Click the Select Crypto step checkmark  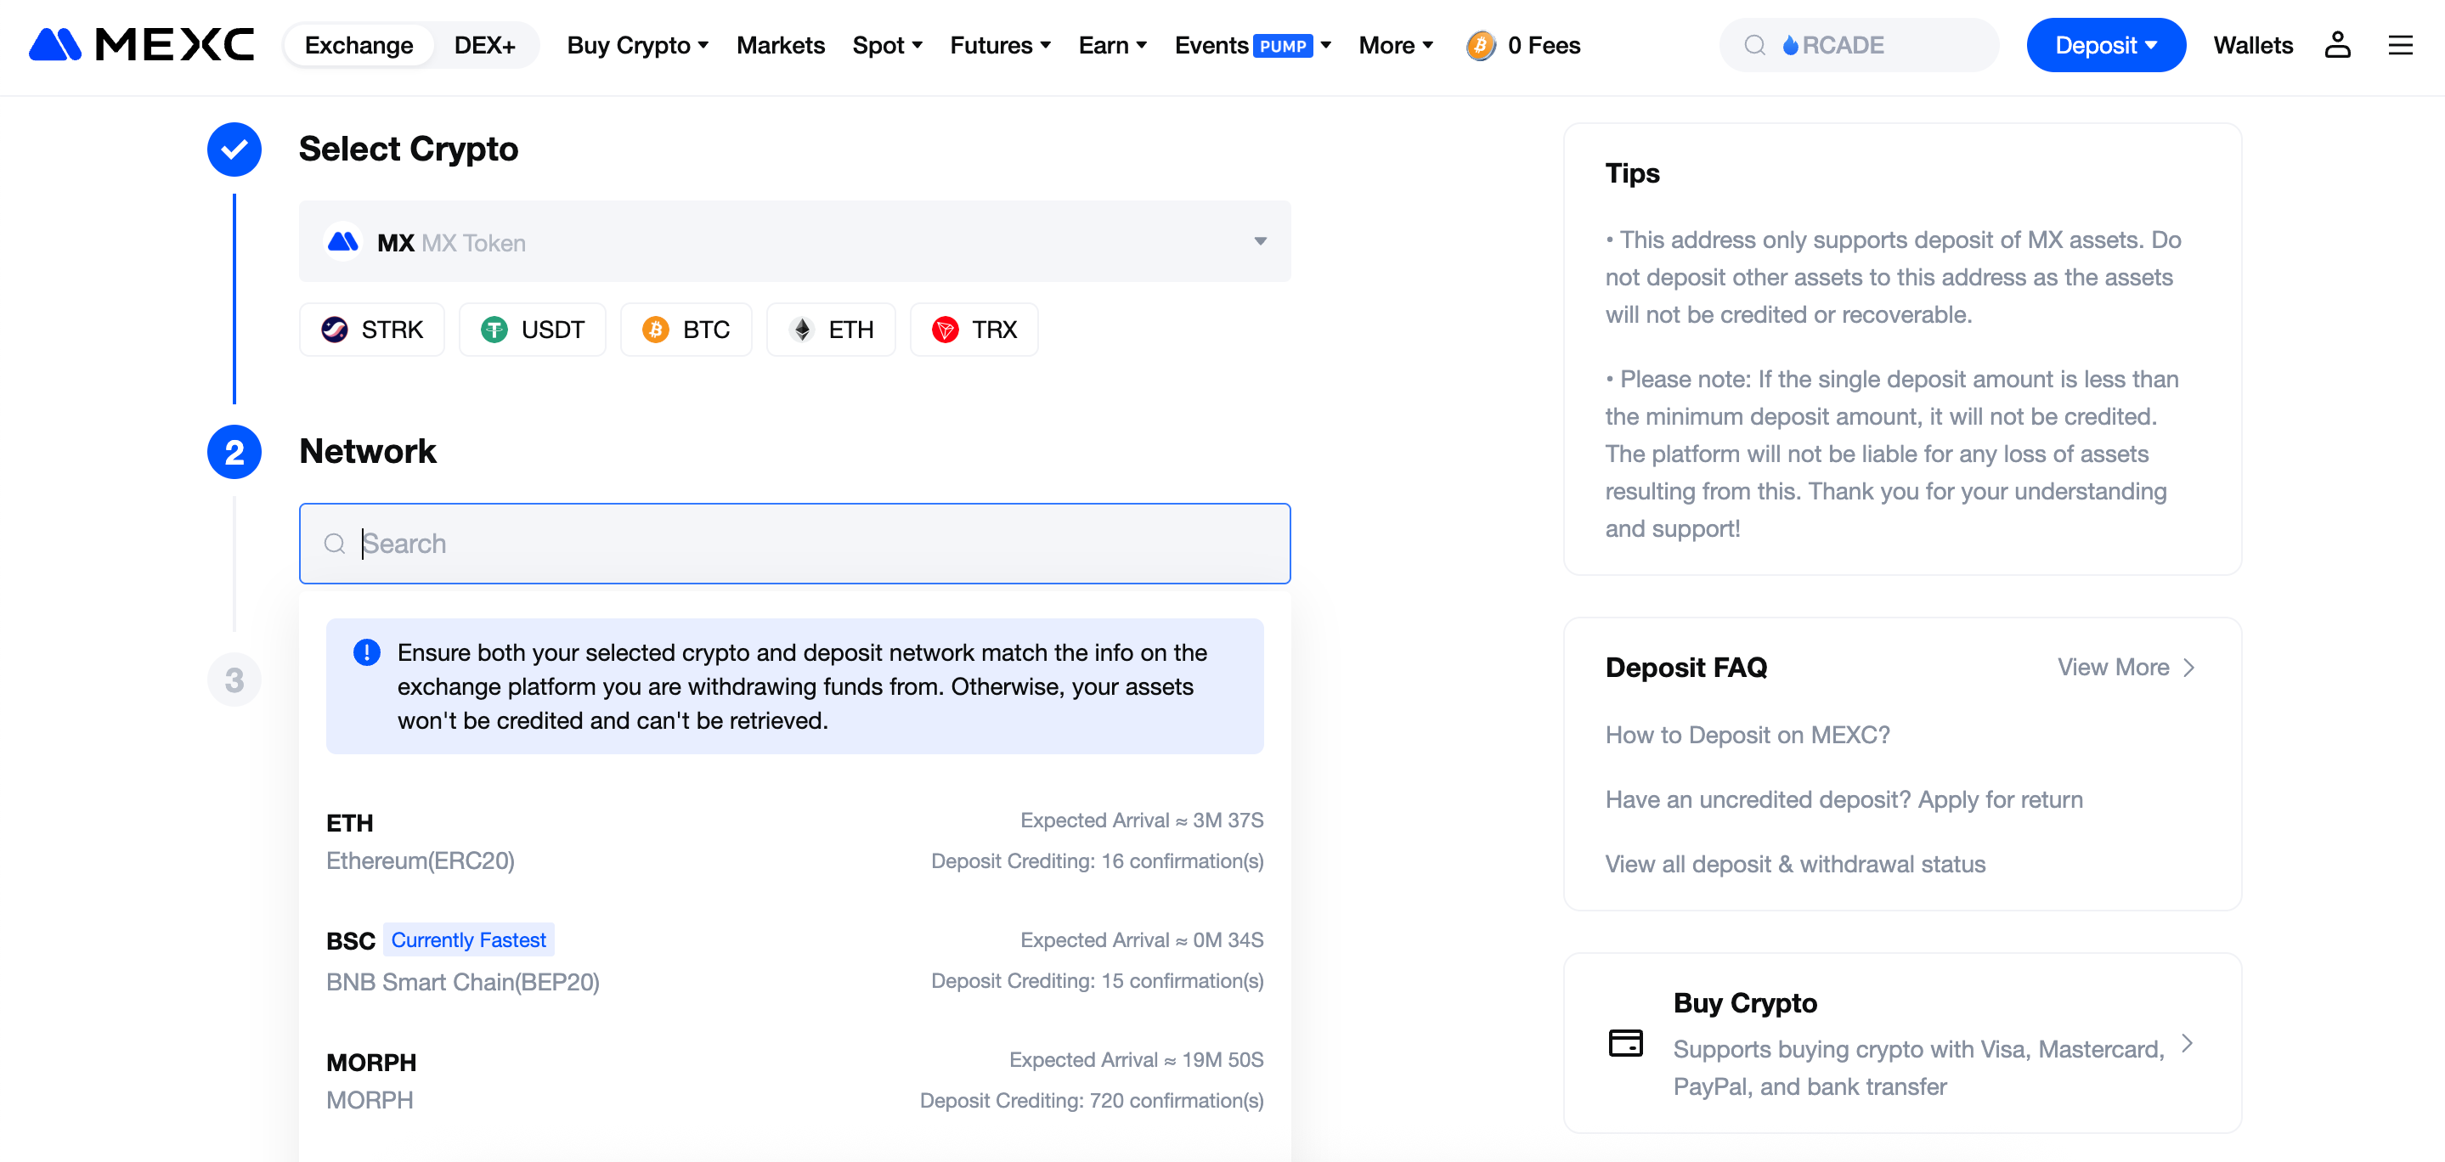(234, 149)
